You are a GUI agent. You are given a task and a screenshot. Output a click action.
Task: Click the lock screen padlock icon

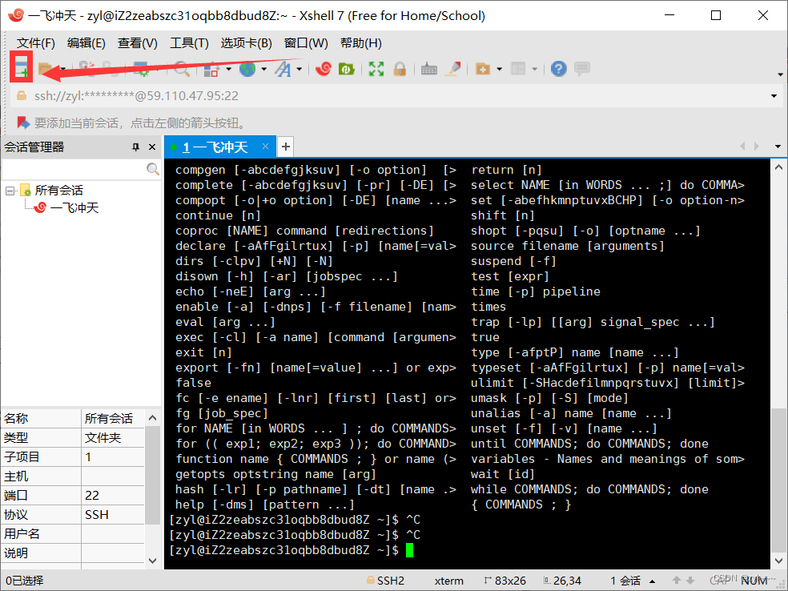pos(400,69)
